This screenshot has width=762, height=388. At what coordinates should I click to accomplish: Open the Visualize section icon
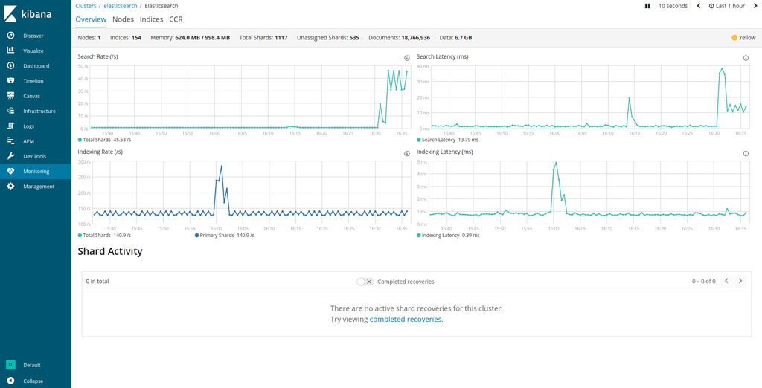[10, 51]
